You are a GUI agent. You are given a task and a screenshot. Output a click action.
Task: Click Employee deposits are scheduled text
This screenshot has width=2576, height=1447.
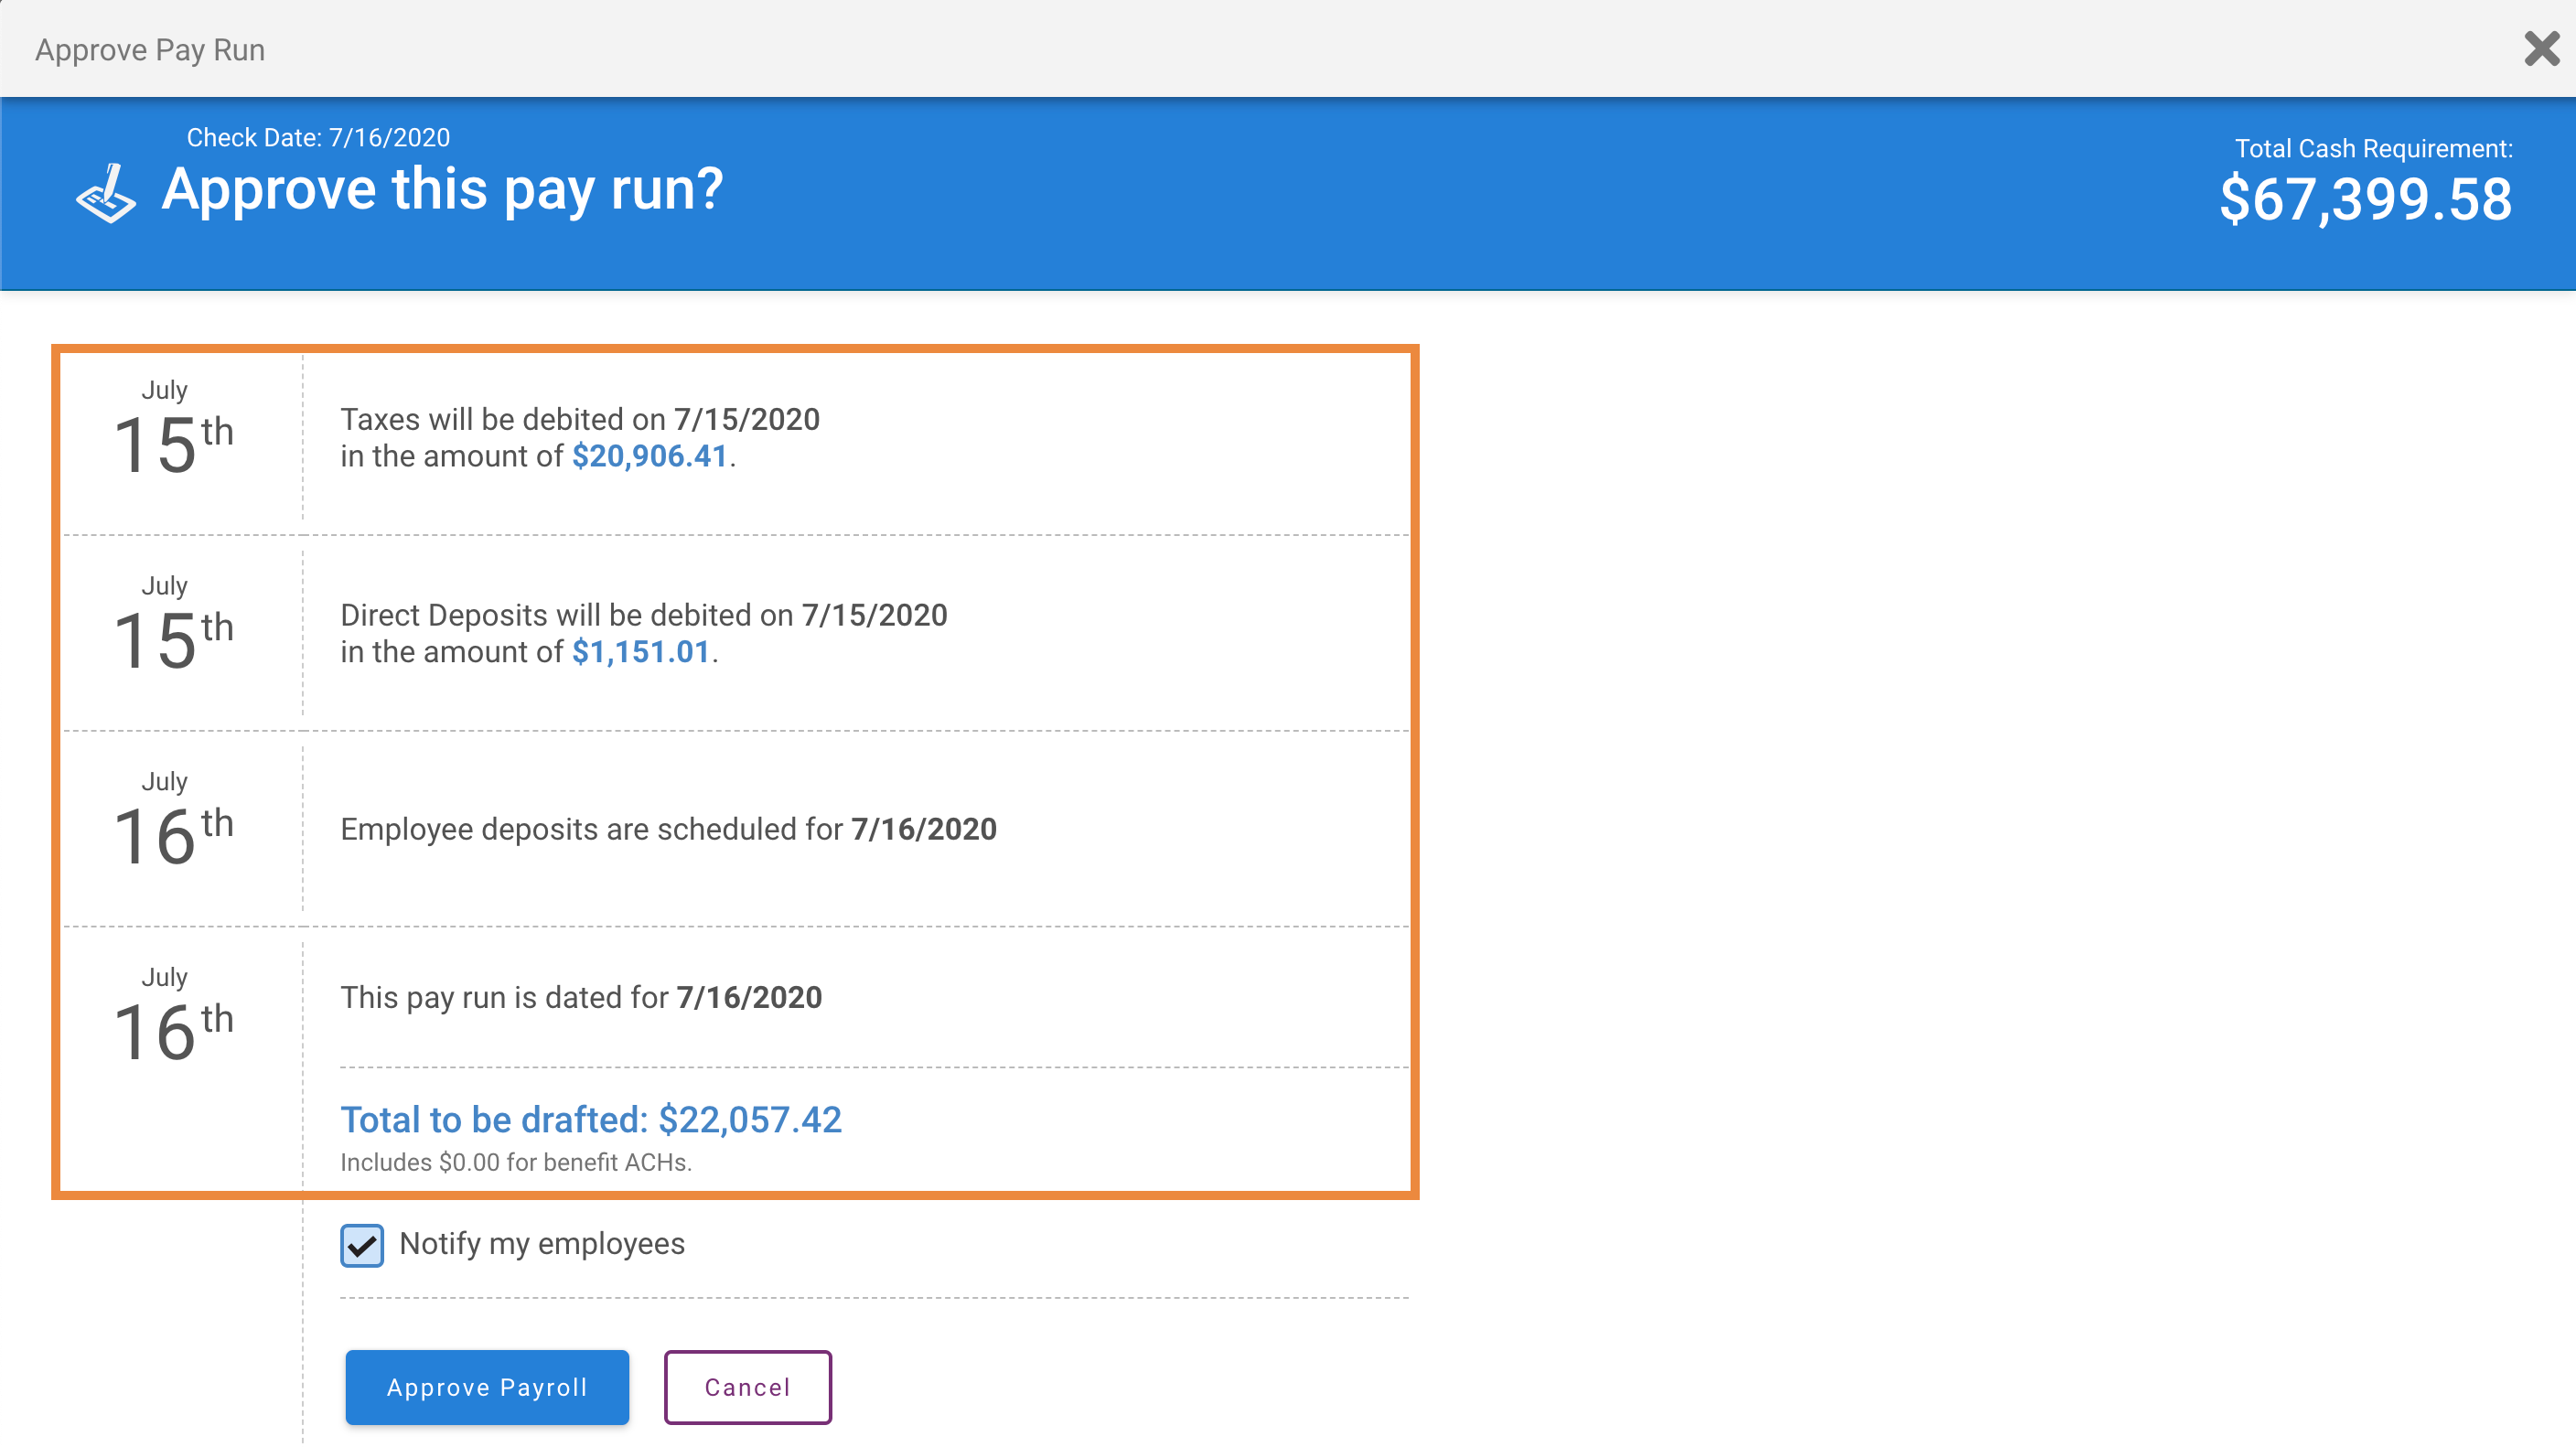[x=668, y=829]
